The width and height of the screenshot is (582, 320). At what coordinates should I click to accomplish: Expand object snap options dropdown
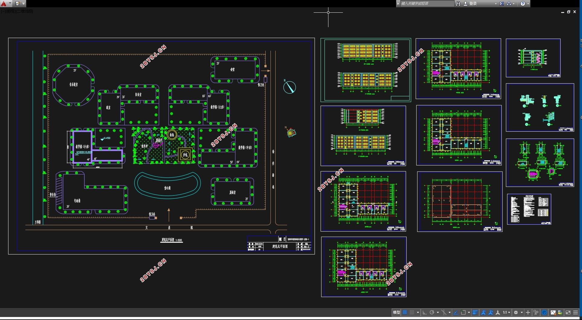coord(469,312)
